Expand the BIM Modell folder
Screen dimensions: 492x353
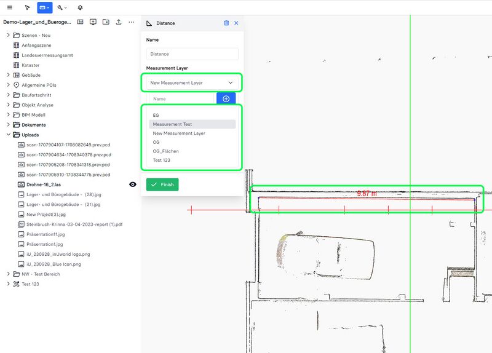coord(9,115)
